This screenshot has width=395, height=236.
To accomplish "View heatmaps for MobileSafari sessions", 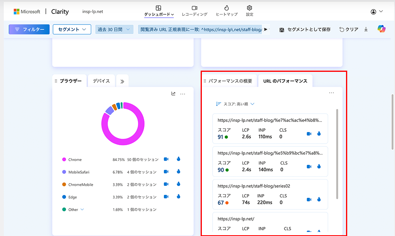I will pyautogui.click(x=179, y=171).
